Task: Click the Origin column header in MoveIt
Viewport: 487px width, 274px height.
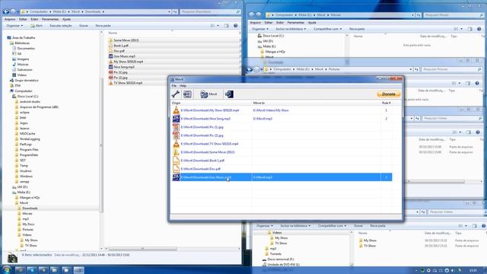Action: (x=176, y=103)
